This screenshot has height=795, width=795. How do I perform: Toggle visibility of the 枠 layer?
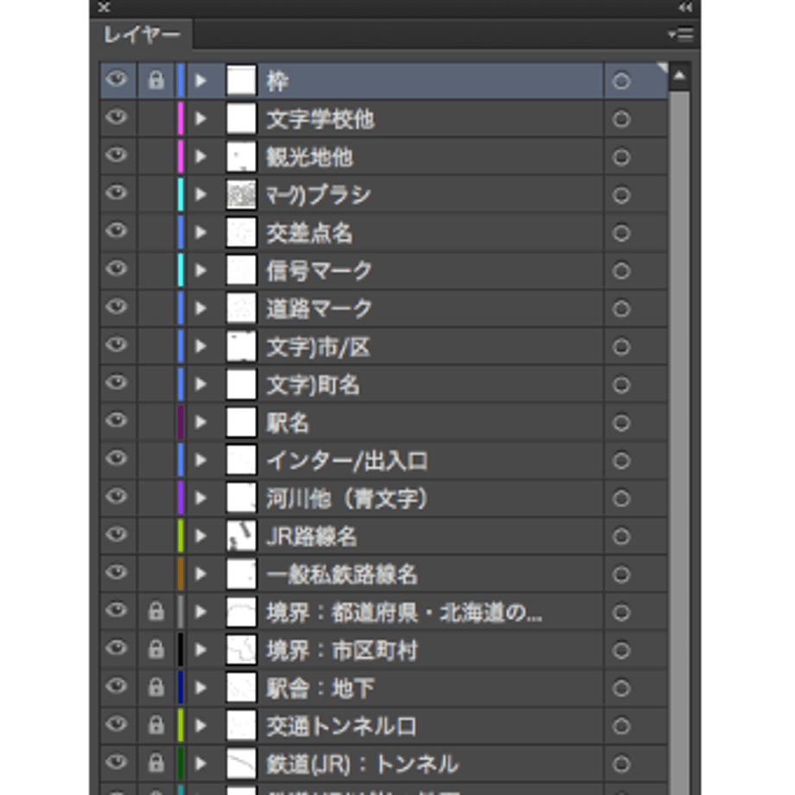(117, 79)
